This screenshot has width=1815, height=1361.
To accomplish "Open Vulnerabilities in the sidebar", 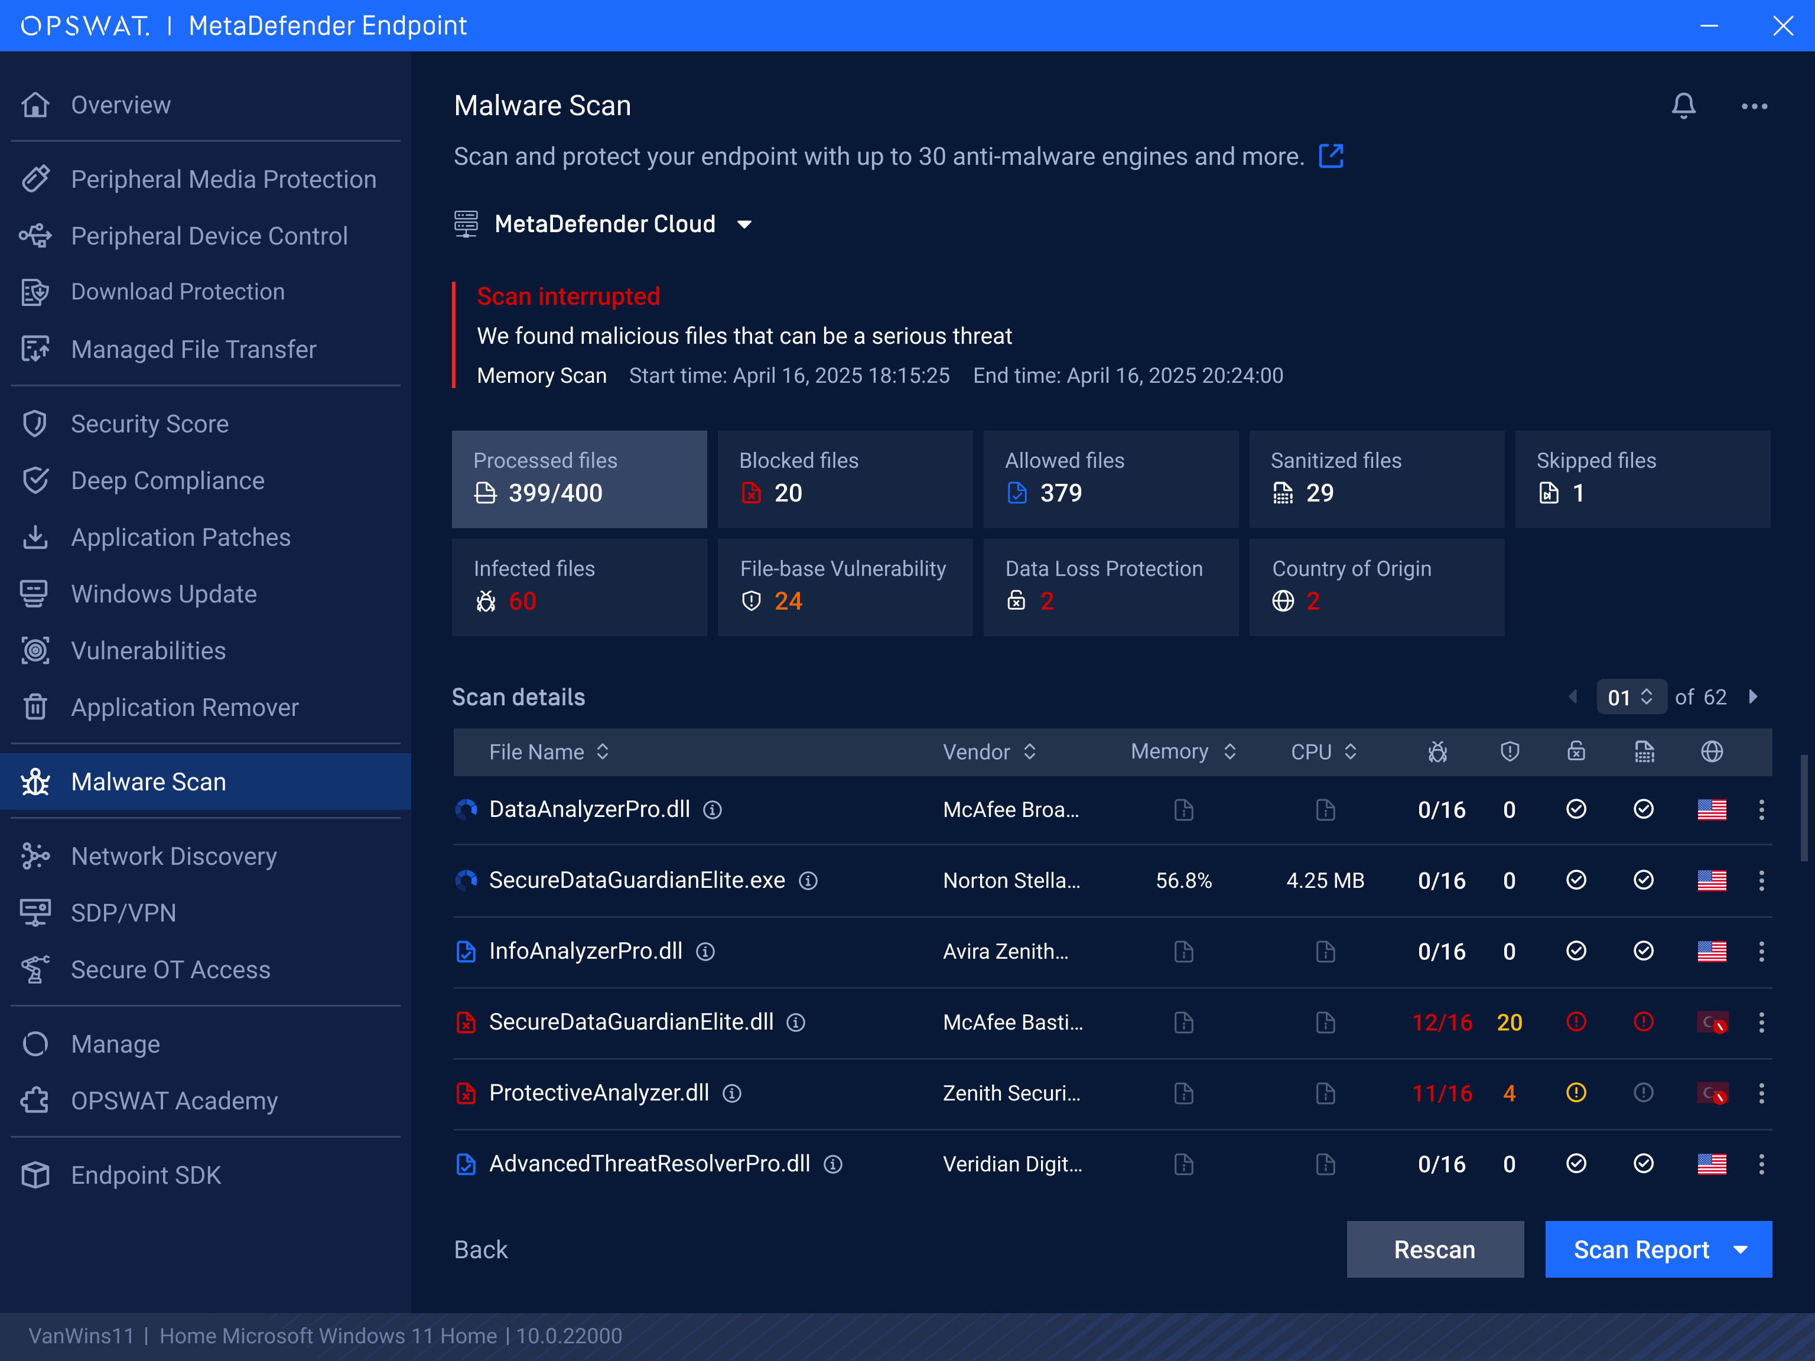I will click(x=148, y=650).
